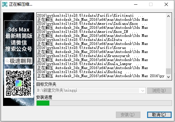Click the 浏览(B) browse button
Viewport: 175px width, 122px height.
[159, 90]
